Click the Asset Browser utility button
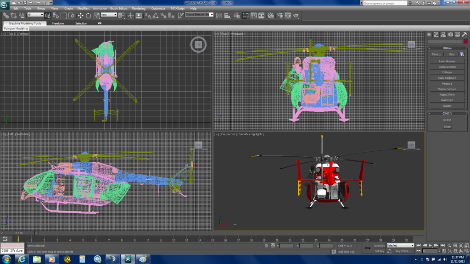This screenshot has height=264, width=470. 447,61
